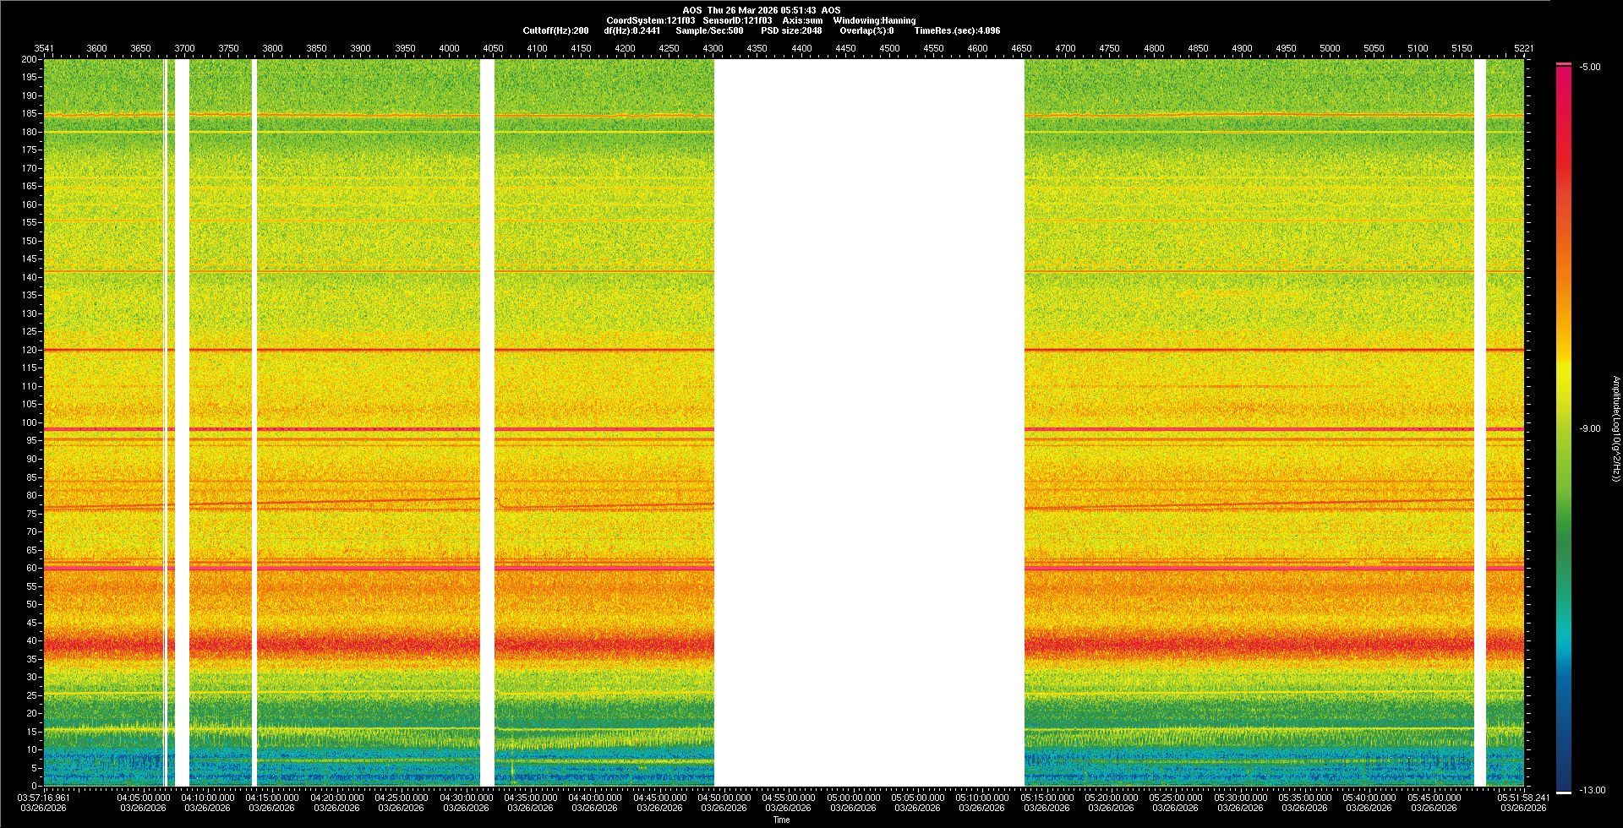The image size is (1623, 828).
Task: Click the red region of the amplitude colorbar
Action: [1564, 169]
